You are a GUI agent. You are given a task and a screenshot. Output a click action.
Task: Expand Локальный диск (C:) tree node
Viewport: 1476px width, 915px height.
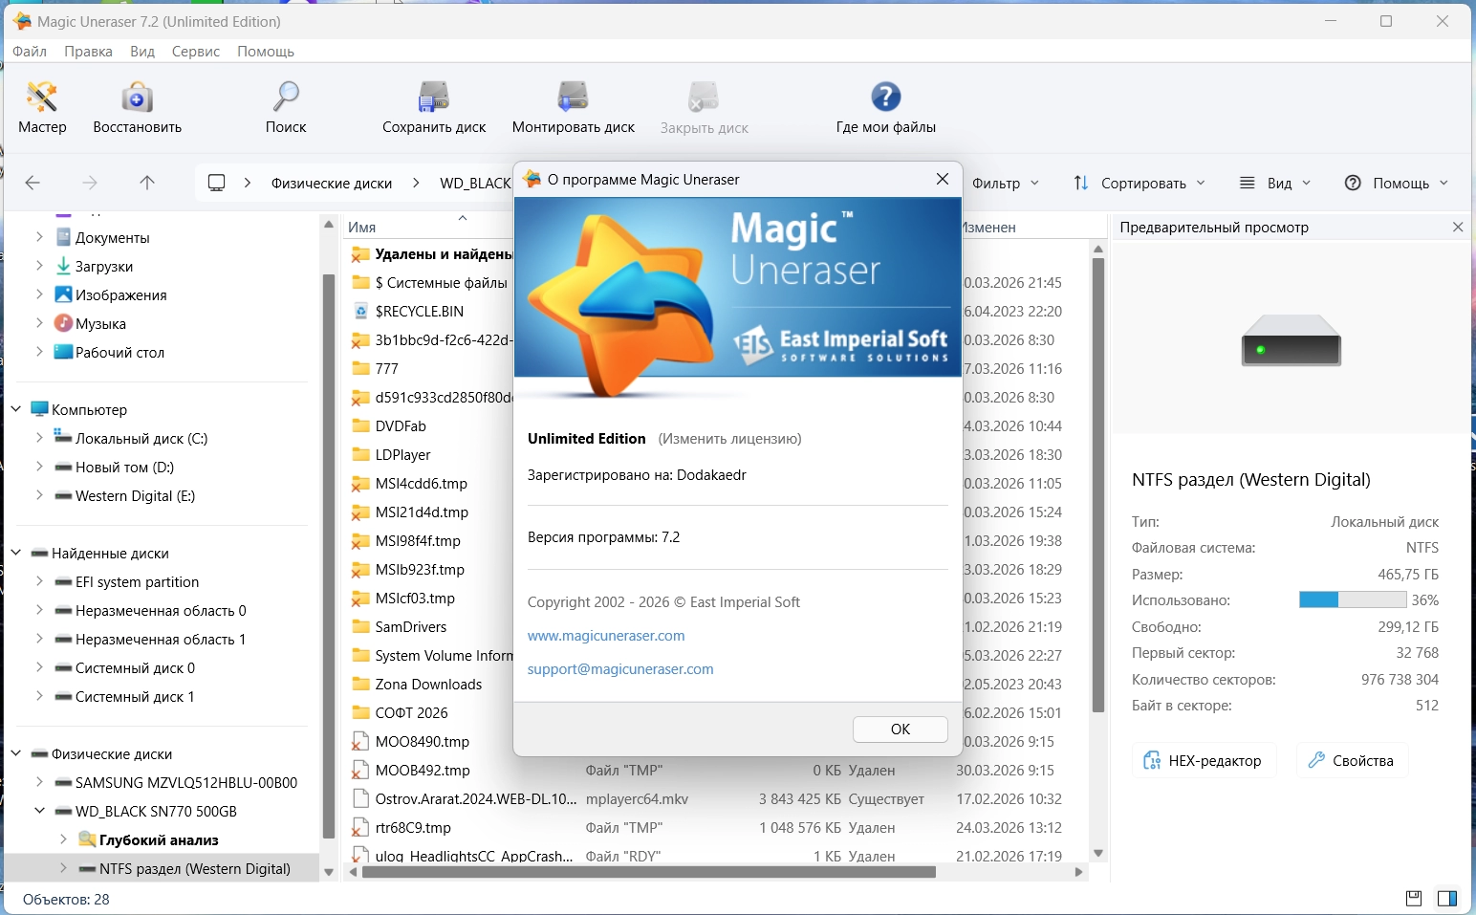tap(39, 438)
